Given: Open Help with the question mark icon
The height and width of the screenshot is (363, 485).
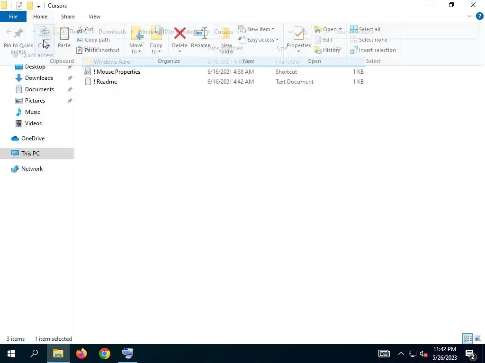Looking at the screenshot, I should [x=479, y=17].
